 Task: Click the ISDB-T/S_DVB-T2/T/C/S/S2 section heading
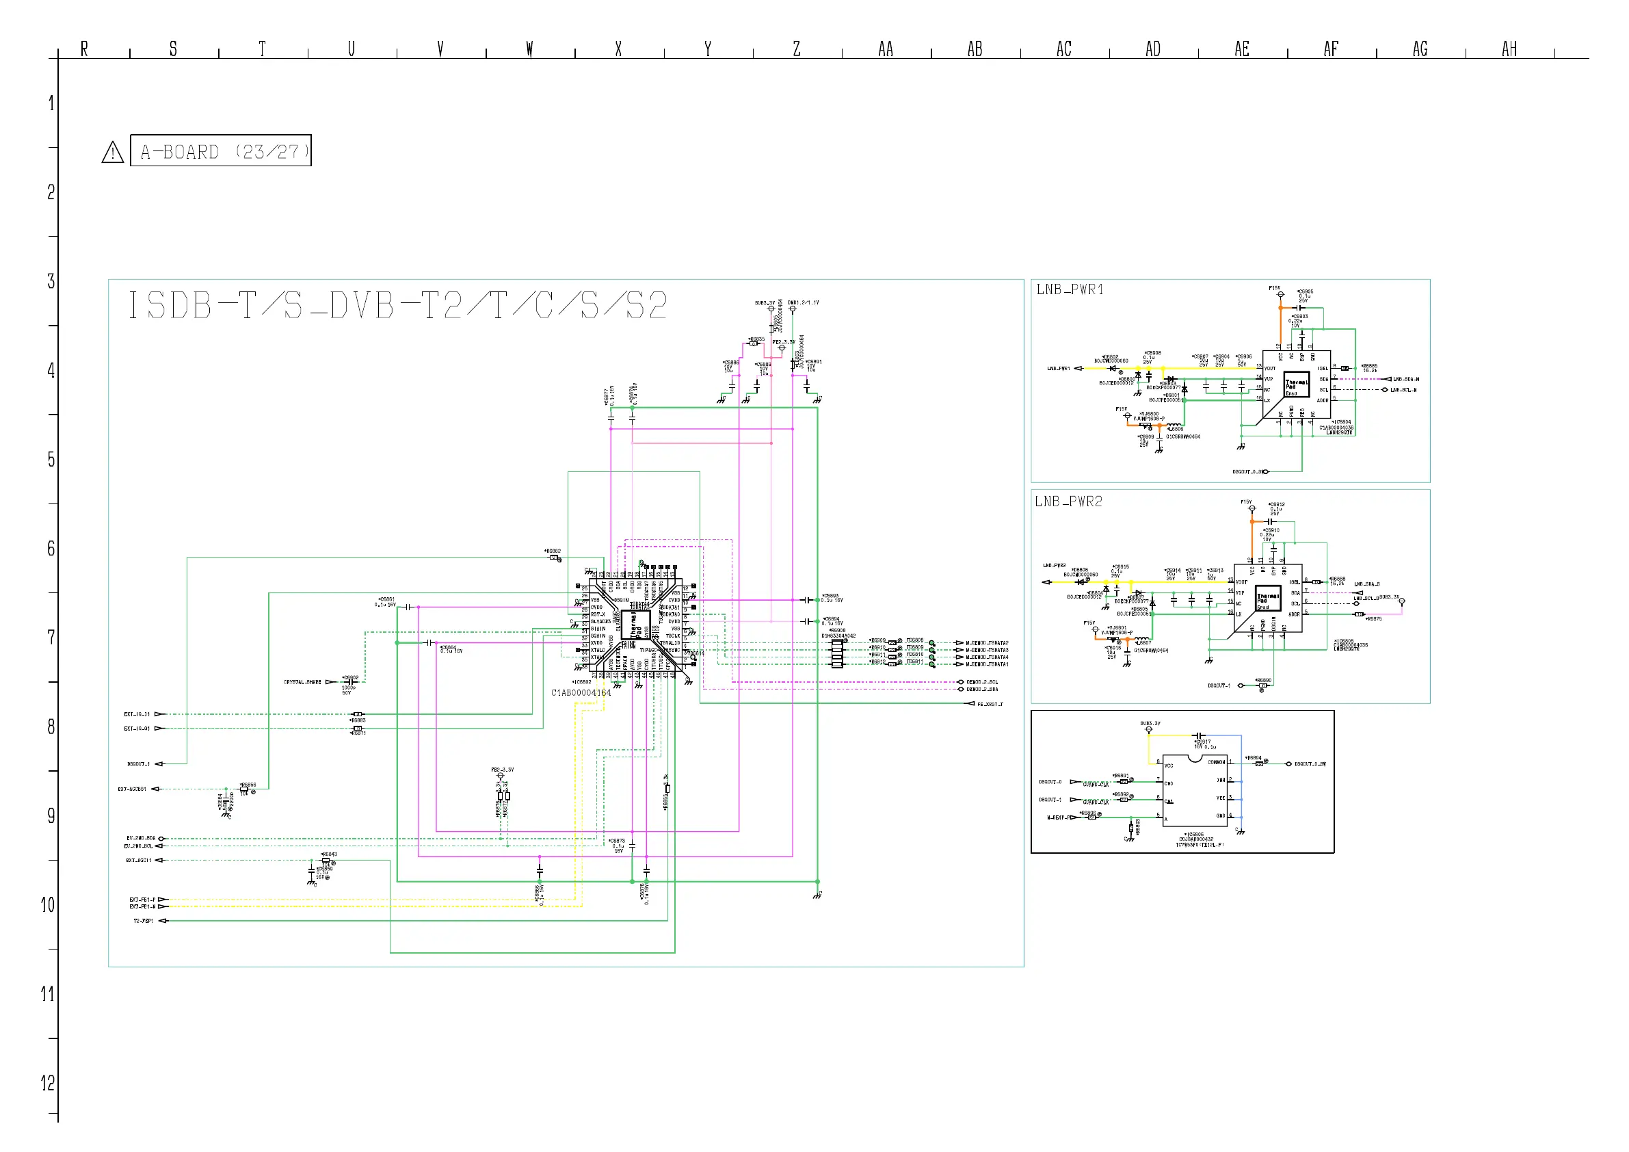tap(397, 306)
